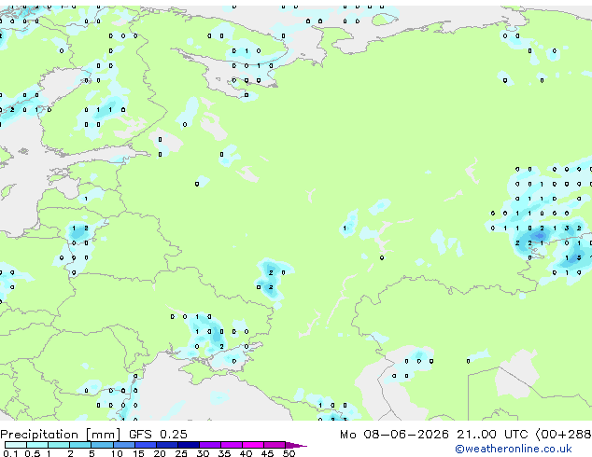Click the 'Precipitation [mm] GFS 0.25' title
The width and height of the screenshot is (592, 457).
[x=93, y=435]
